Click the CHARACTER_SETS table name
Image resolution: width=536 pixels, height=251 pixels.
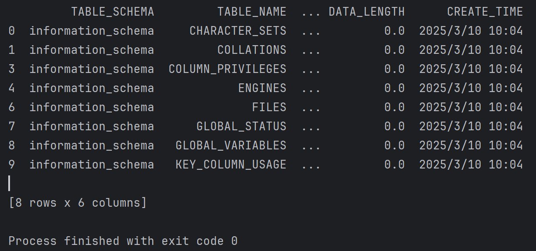[x=238, y=31]
